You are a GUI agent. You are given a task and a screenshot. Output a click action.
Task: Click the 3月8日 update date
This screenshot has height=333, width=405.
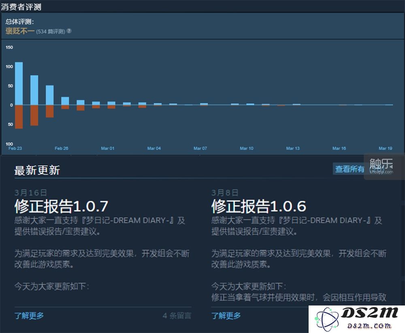[x=225, y=193]
